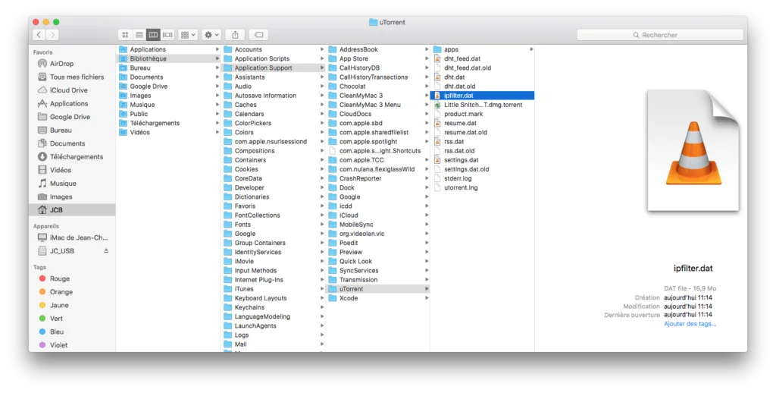Screen dimensions: 776x393
Task: Click the Edit Tags toolbar button
Action: 258,35
